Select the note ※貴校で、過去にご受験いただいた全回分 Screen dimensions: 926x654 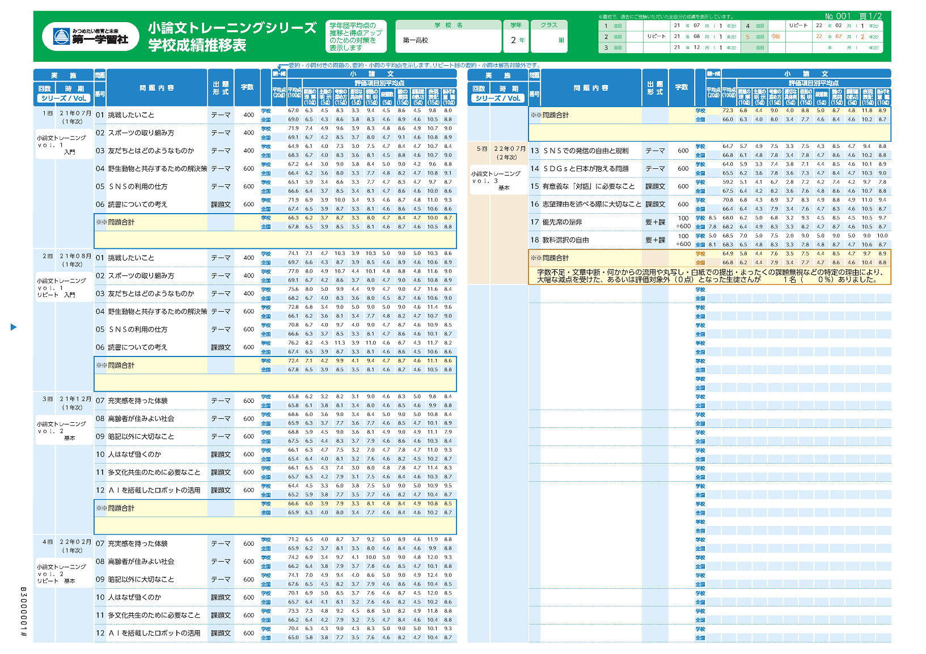tap(666, 17)
